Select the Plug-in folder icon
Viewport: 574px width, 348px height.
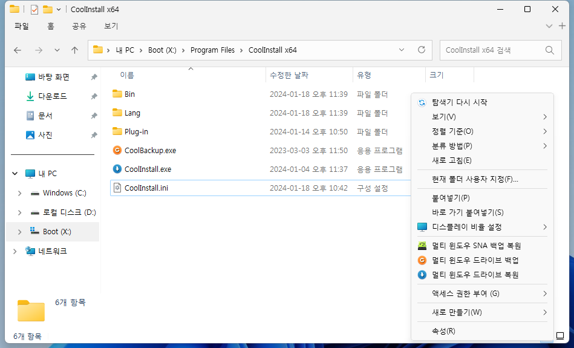tap(117, 131)
